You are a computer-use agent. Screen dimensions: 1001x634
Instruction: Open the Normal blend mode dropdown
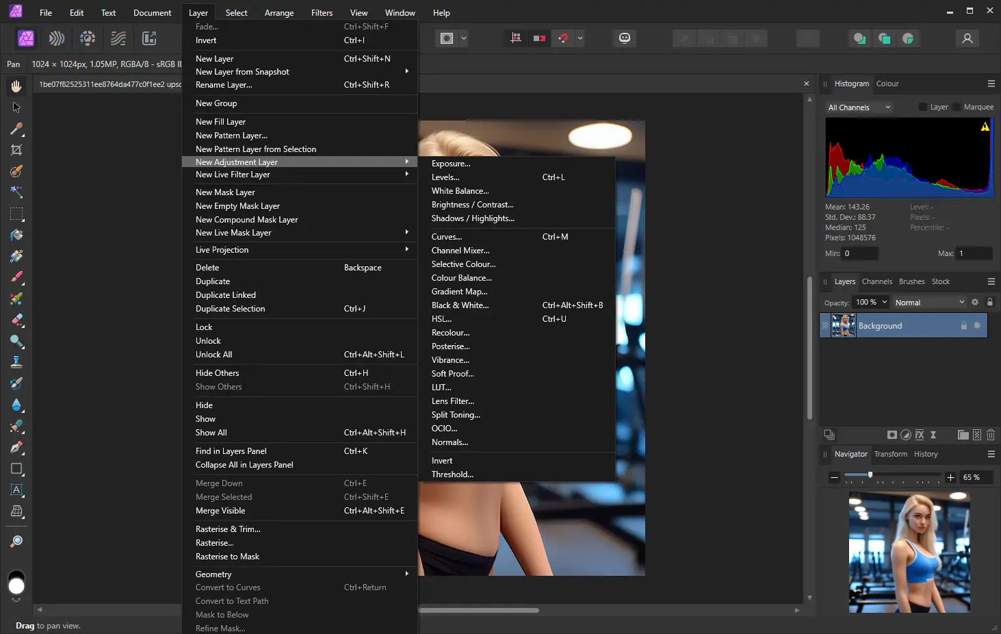pos(928,302)
